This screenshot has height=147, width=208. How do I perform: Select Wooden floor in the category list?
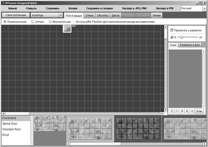[16, 129]
